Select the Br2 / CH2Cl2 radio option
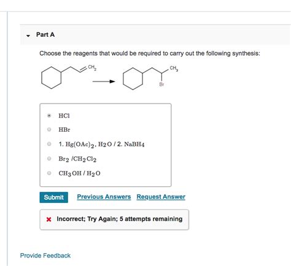 (49, 158)
